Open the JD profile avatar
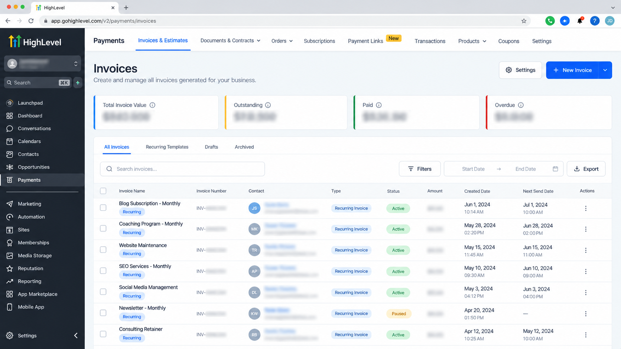Screen dimensions: 621x349 [609, 21]
